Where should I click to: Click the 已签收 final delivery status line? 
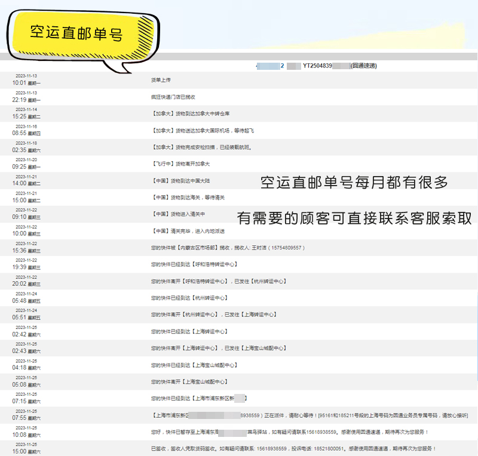[x=294, y=448]
